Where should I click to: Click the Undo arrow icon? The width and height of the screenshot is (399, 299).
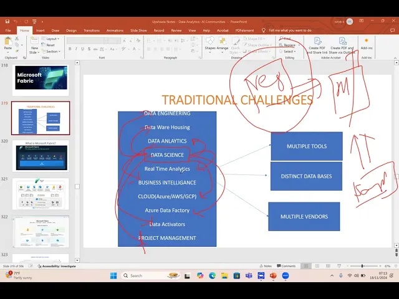point(16,22)
